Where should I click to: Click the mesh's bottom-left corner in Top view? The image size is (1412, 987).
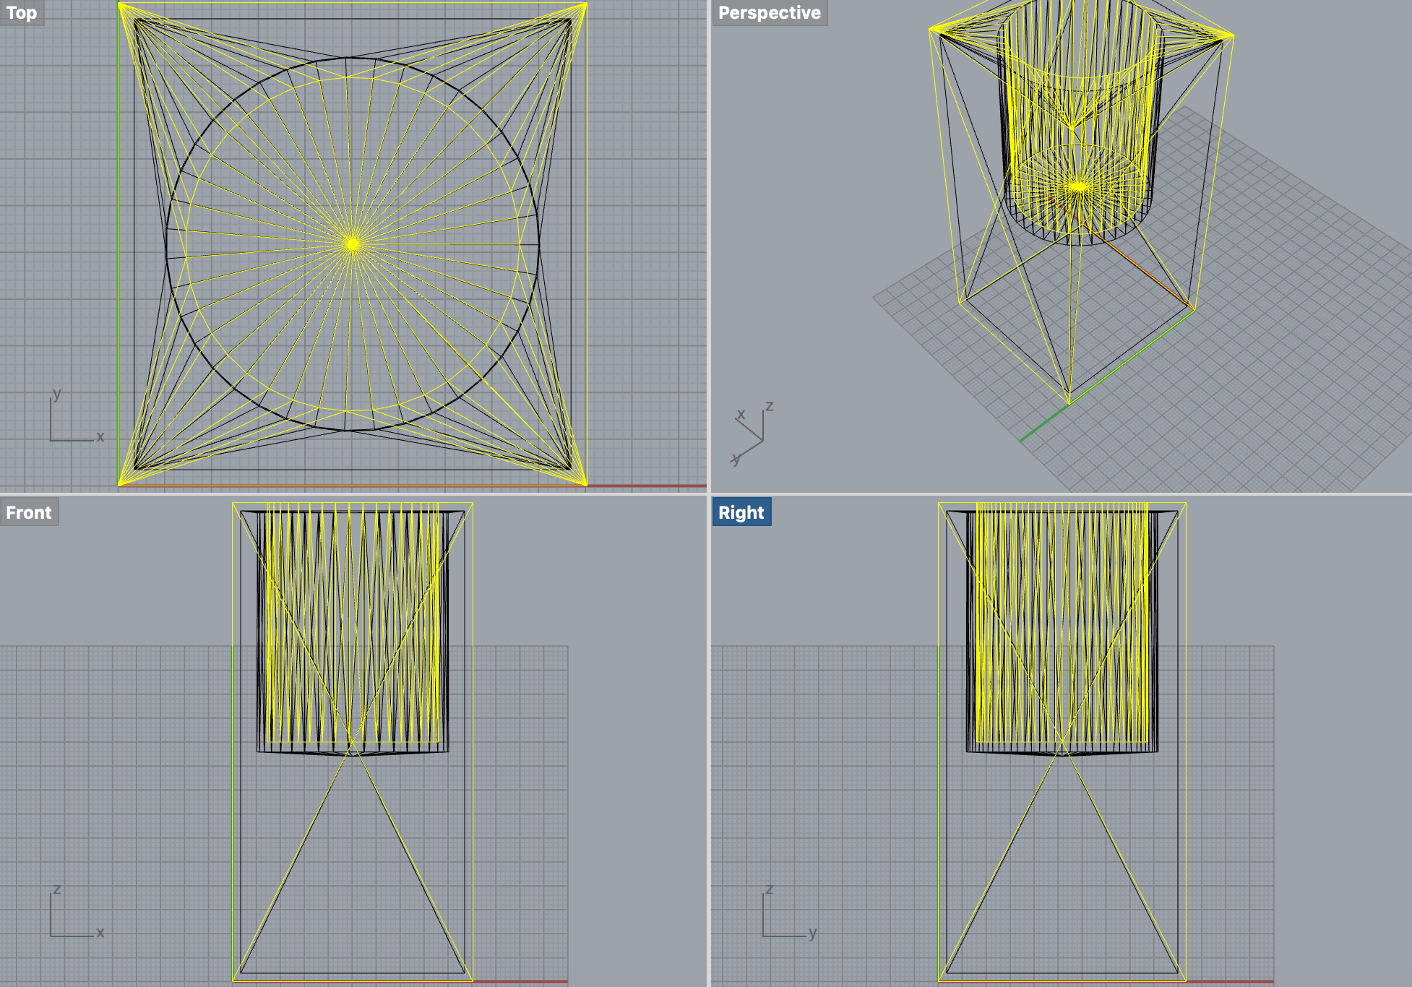(x=119, y=485)
